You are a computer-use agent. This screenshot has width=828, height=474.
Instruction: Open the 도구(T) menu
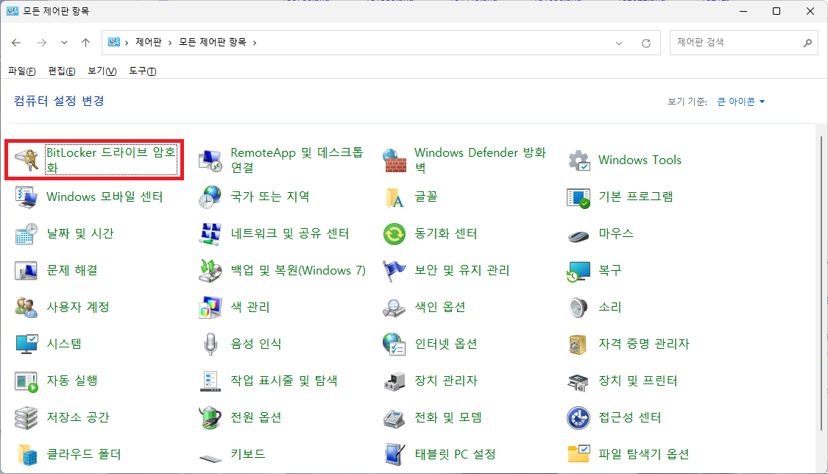tap(143, 71)
